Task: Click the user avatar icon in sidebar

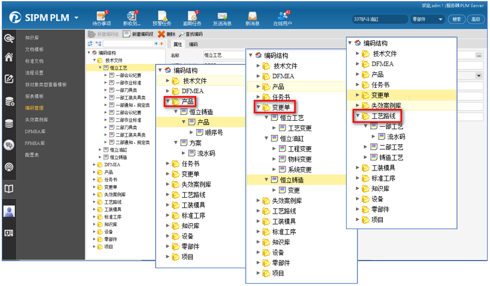Action: click(x=9, y=211)
